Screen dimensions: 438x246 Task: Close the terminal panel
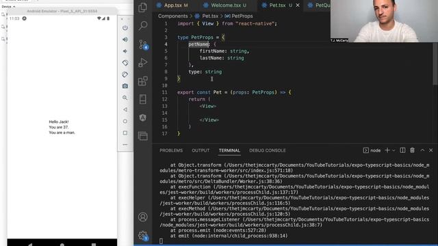[x=430, y=150]
